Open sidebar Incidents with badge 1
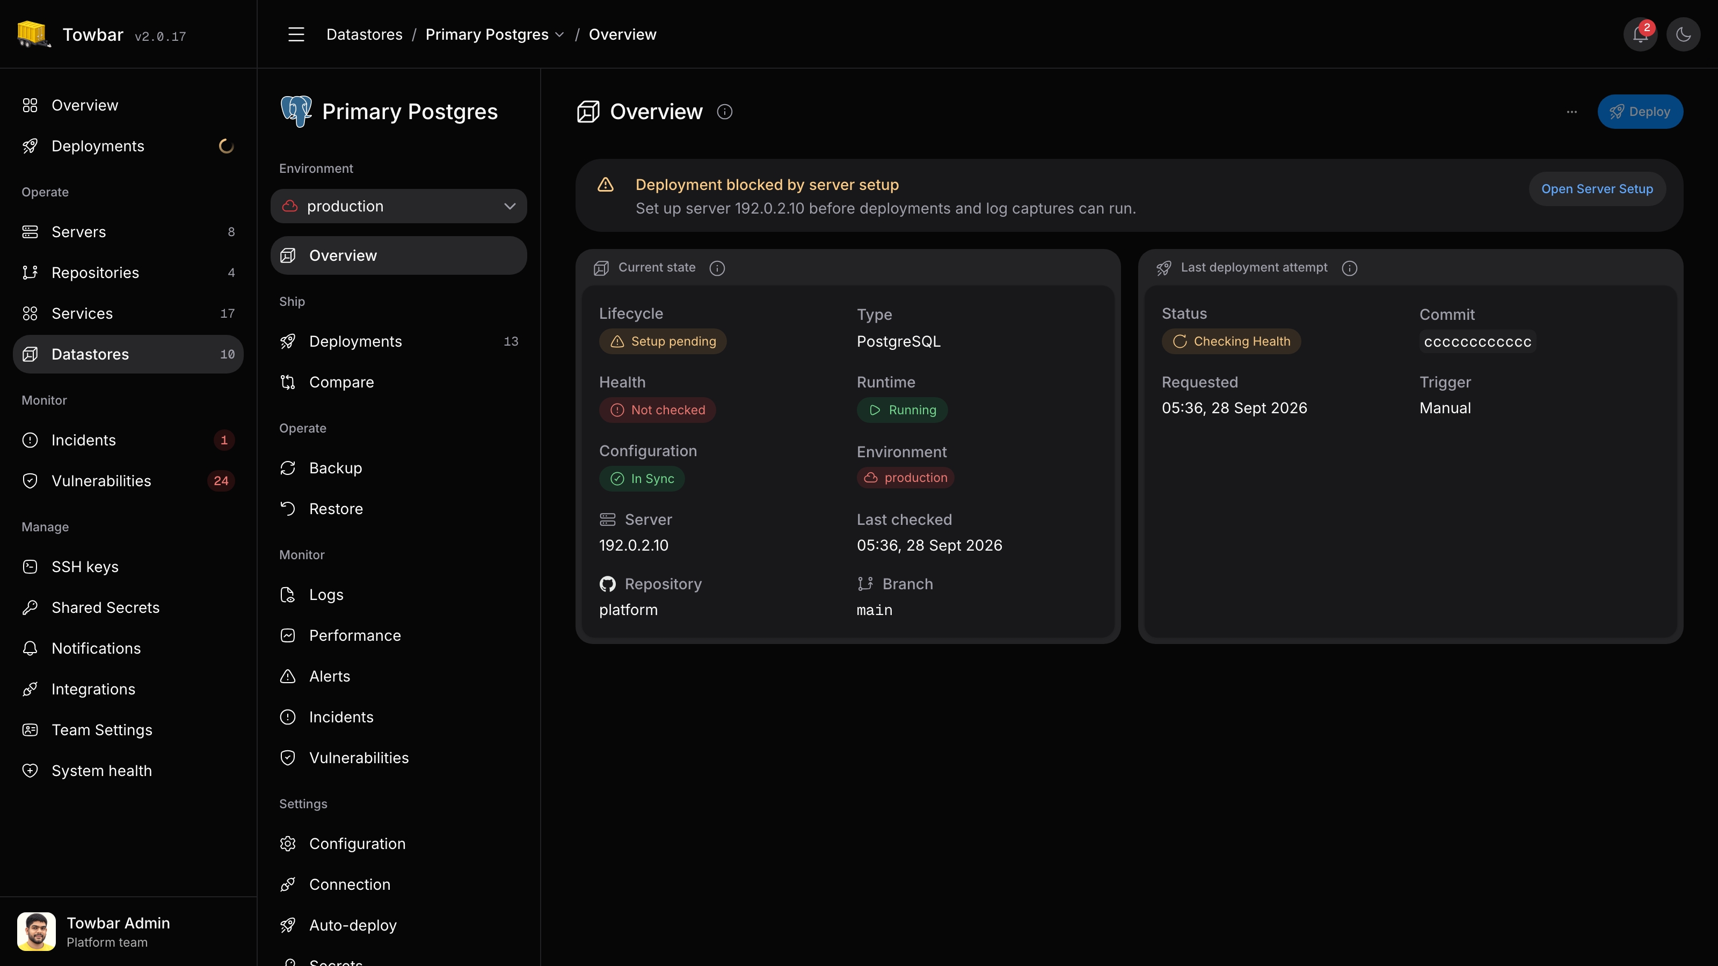The width and height of the screenshot is (1718, 966). pos(128,440)
